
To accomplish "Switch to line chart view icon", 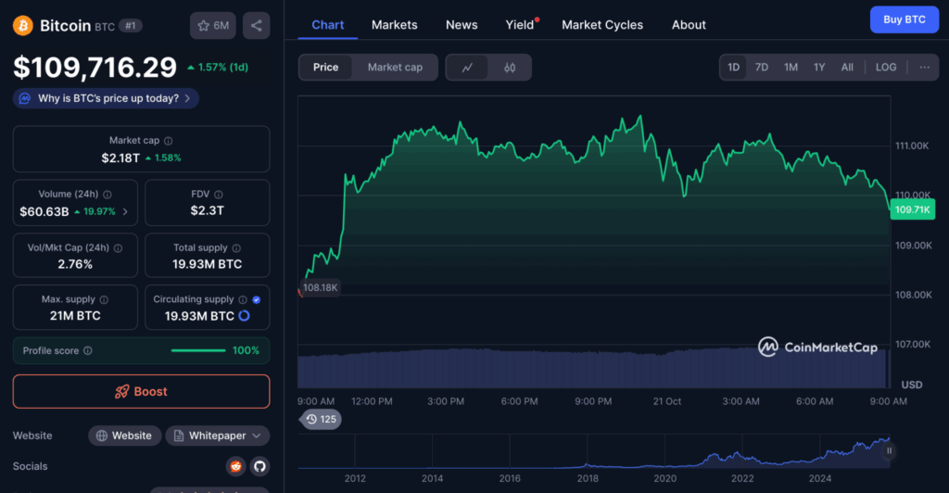I will pos(468,68).
